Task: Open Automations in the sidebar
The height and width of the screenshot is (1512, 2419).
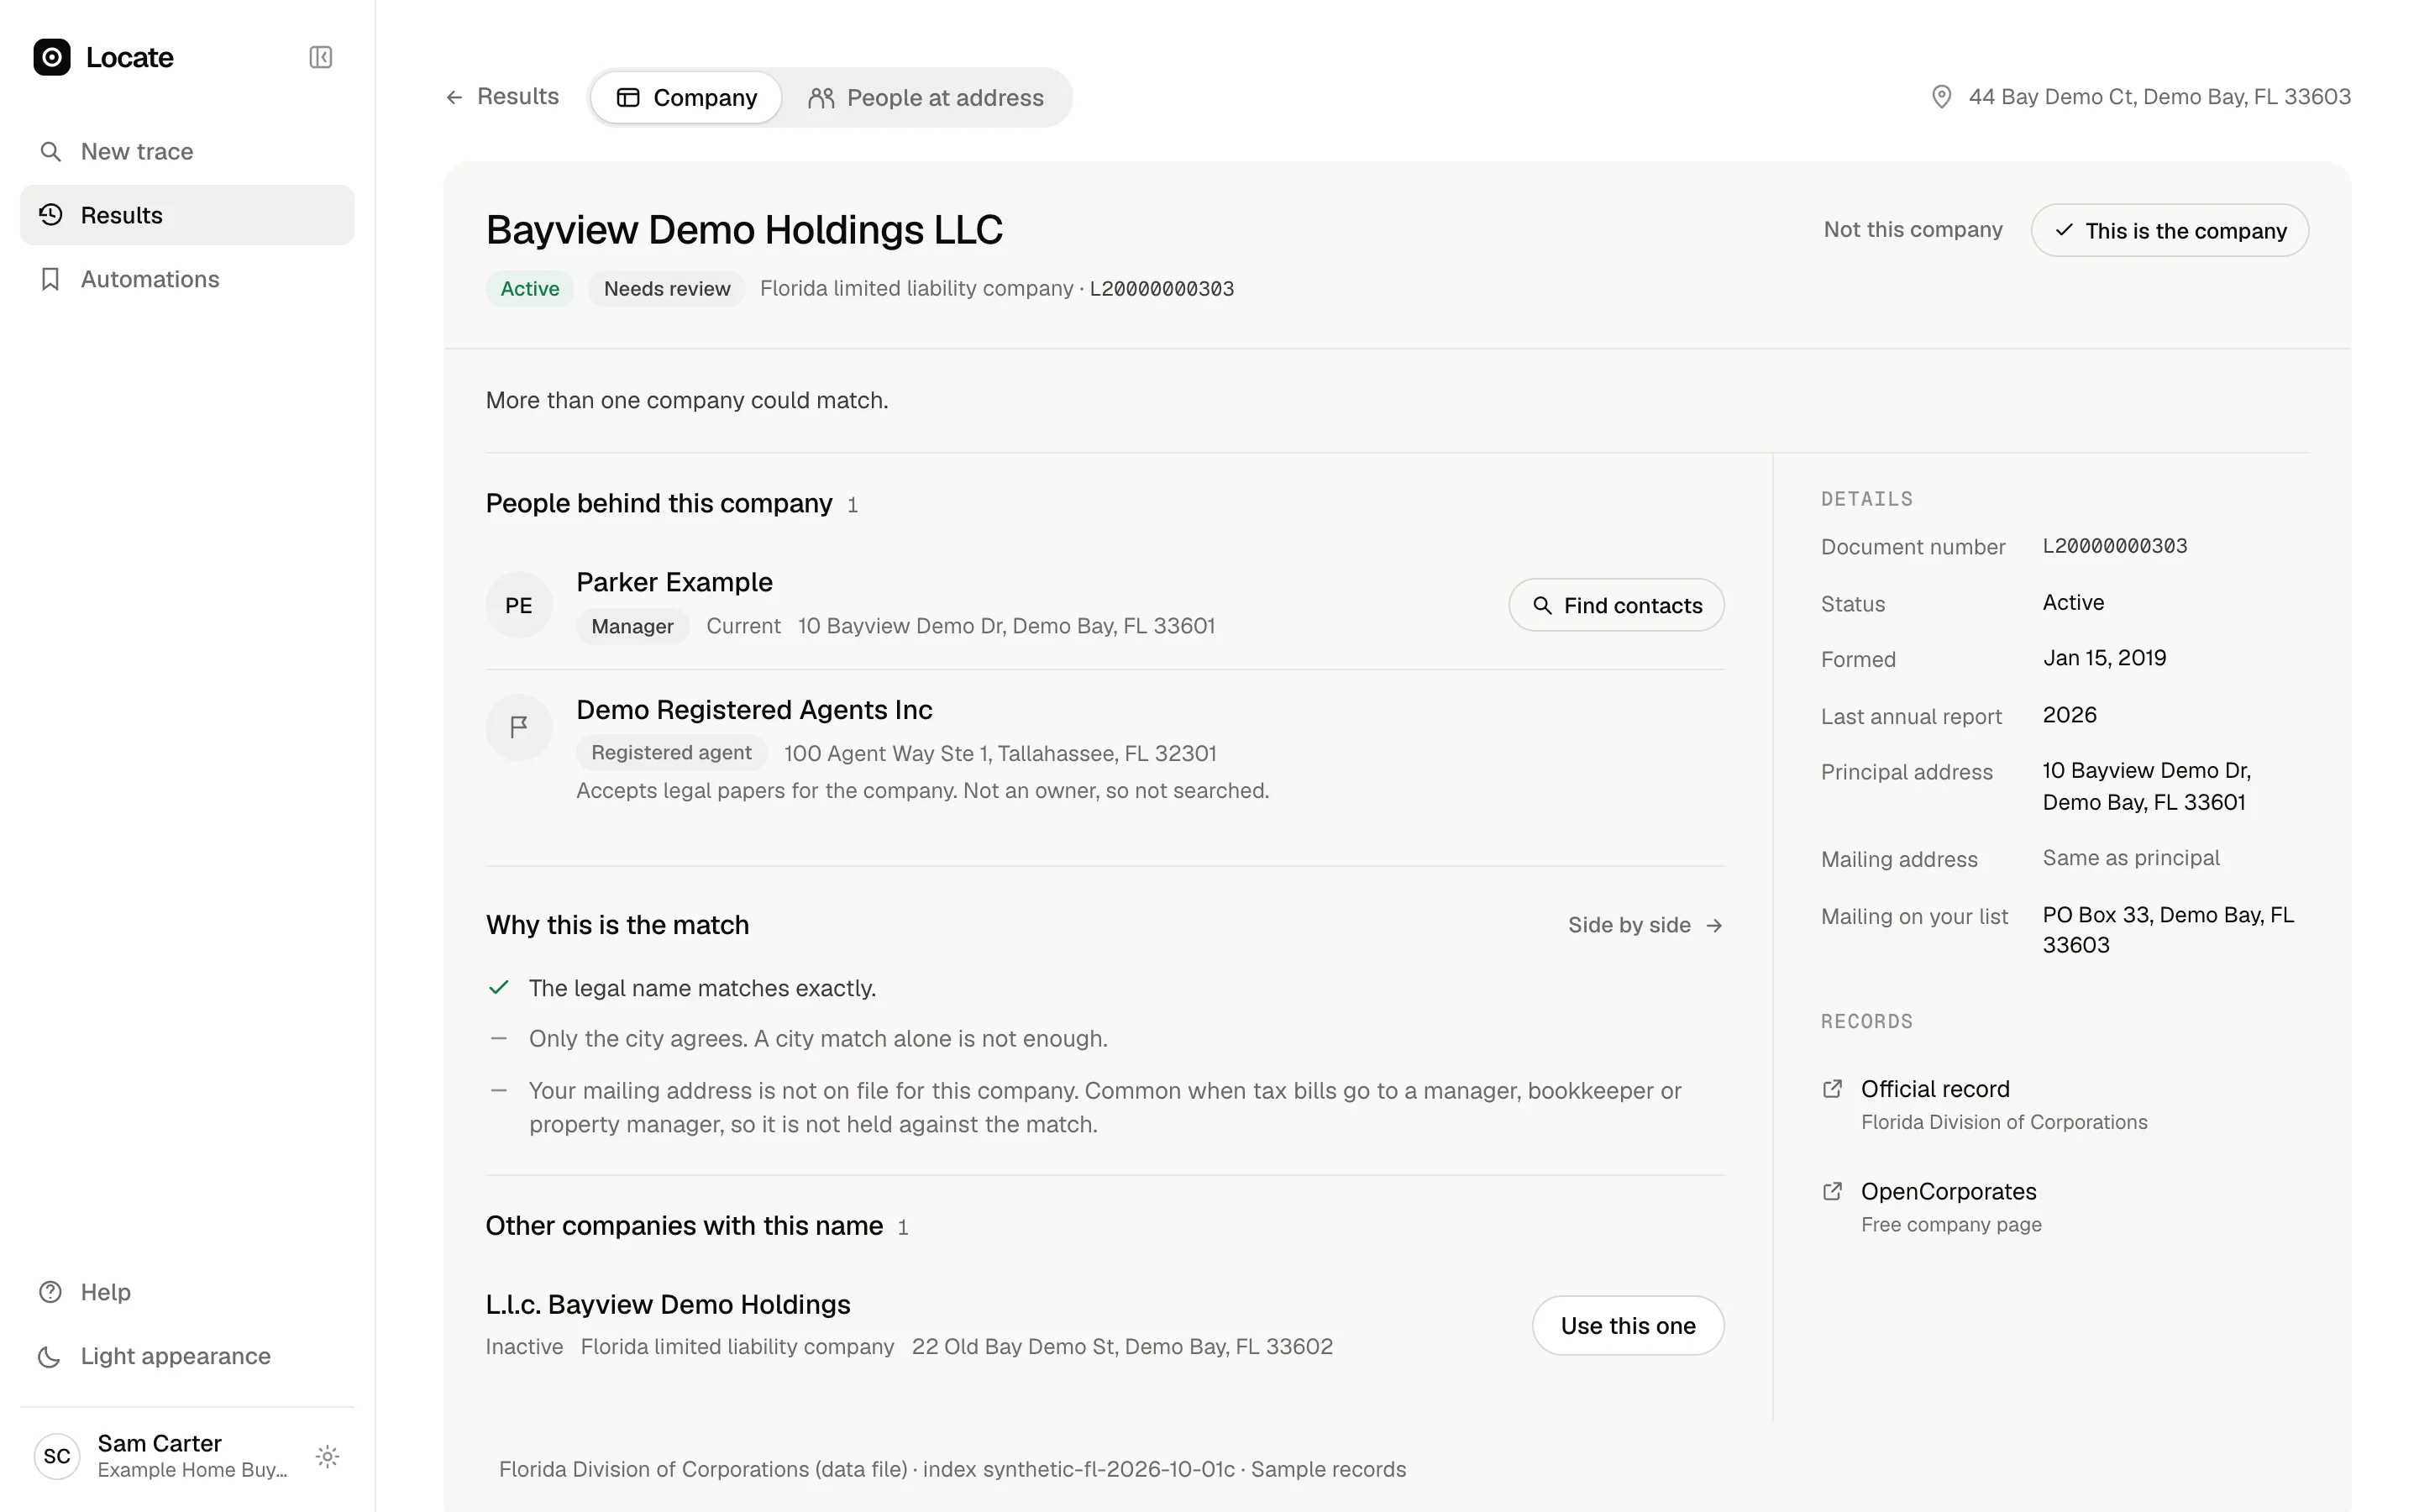Action: point(187,279)
